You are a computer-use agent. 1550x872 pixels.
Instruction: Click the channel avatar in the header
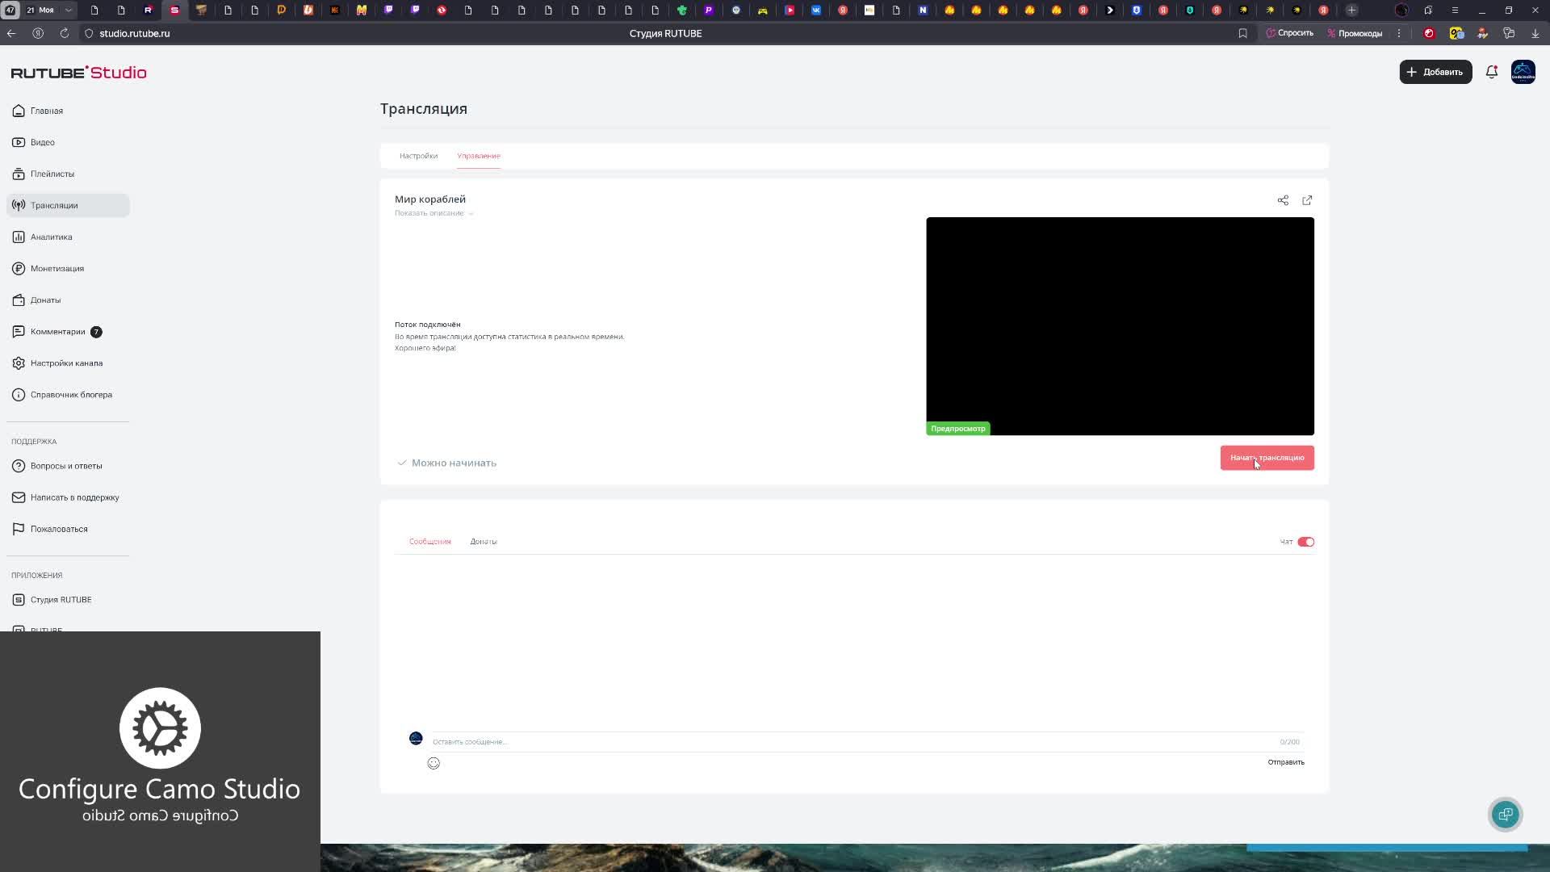pos(1523,72)
